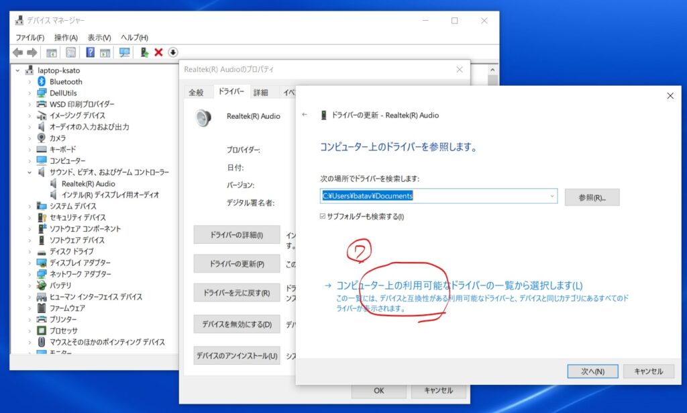Click the disk drive icon beside ディスク ドライブ
This screenshot has height=413, width=687.
tap(42, 252)
